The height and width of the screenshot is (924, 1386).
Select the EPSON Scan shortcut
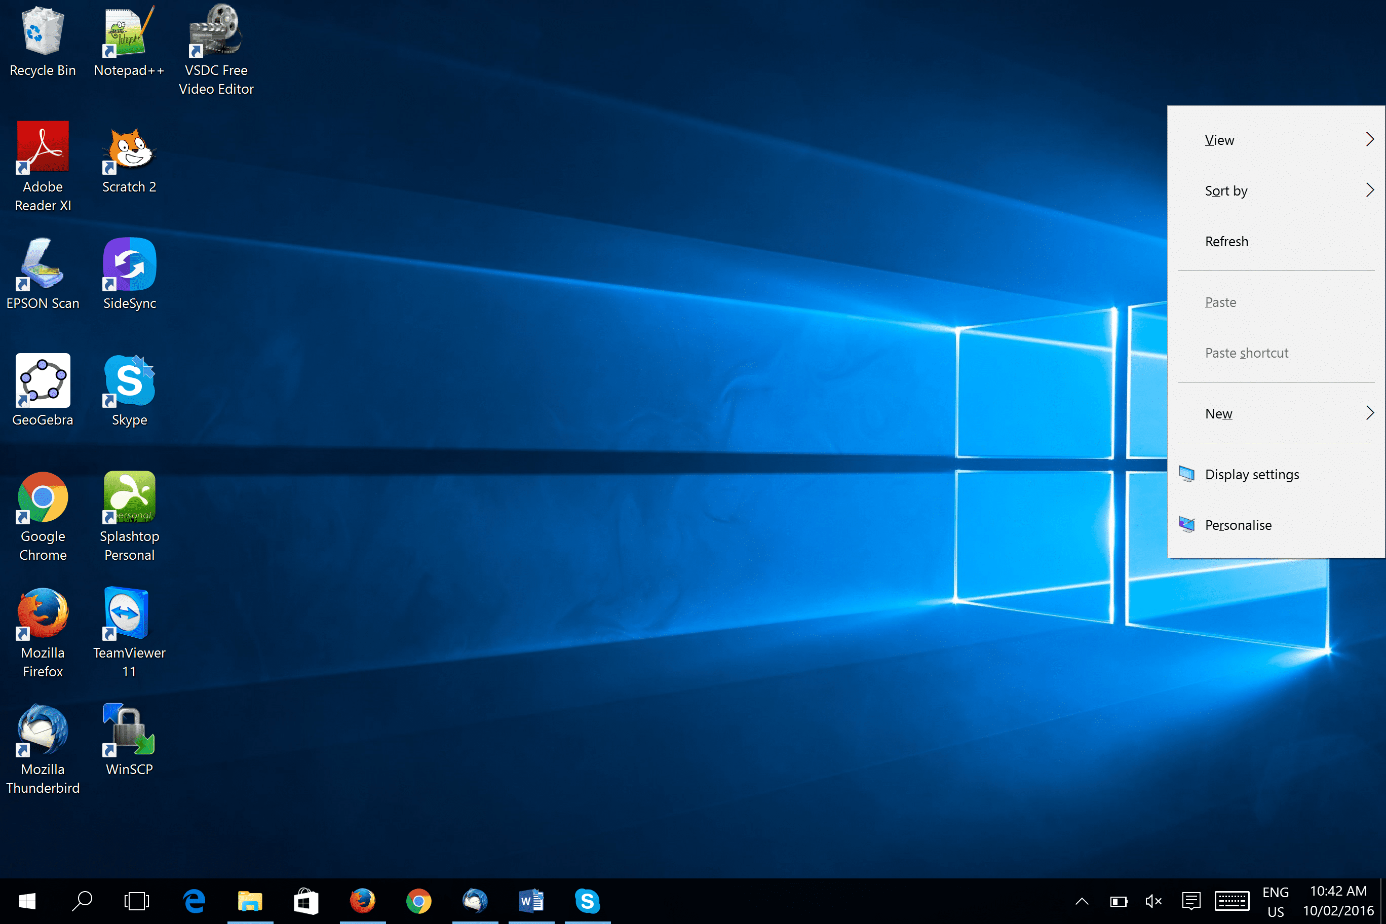[43, 275]
